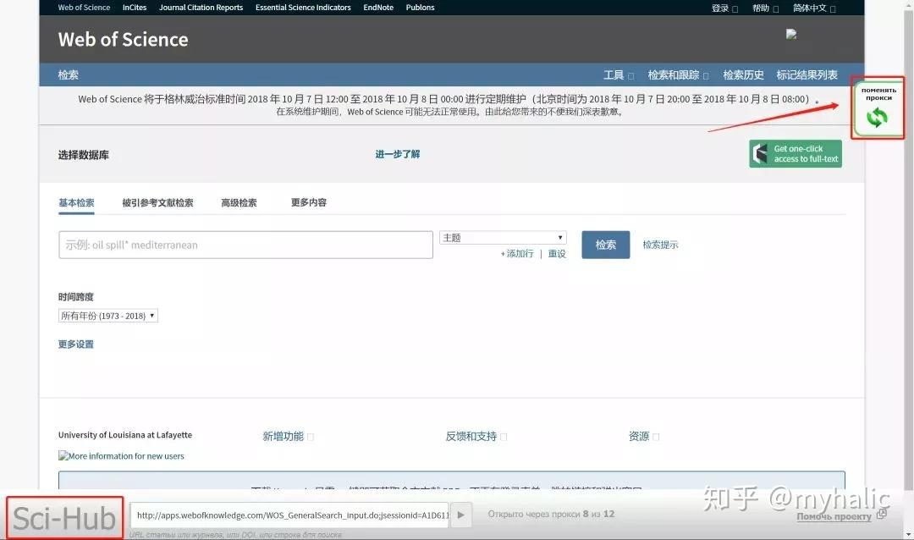Screen dimensions: 914x540
Task: Open the 进一步了解 link
Action: point(397,153)
